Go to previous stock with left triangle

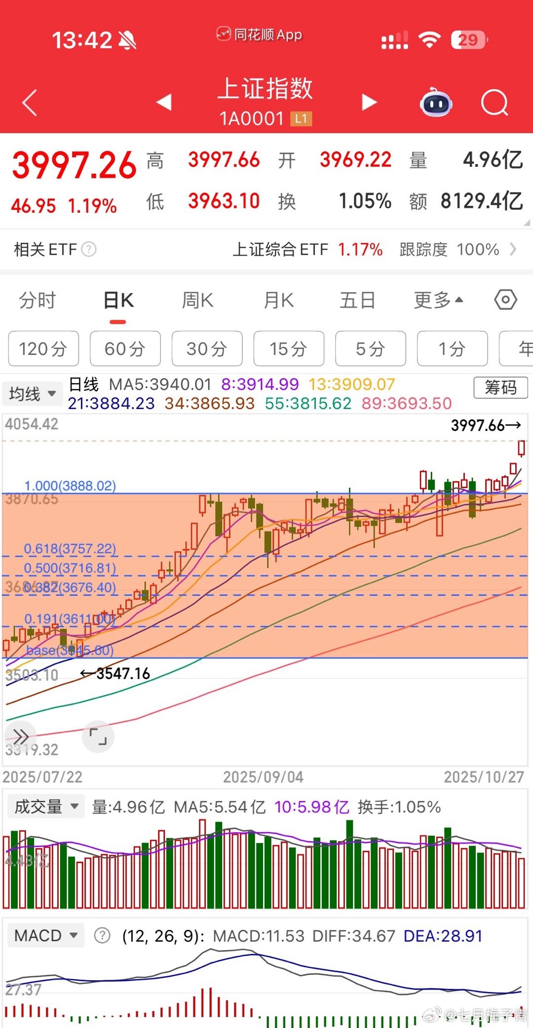click(164, 102)
